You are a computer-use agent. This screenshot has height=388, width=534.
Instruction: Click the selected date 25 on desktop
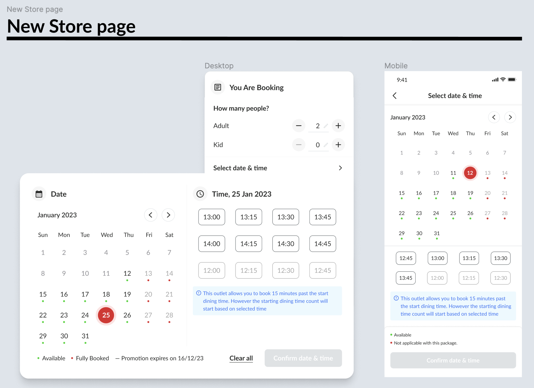(x=106, y=315)
